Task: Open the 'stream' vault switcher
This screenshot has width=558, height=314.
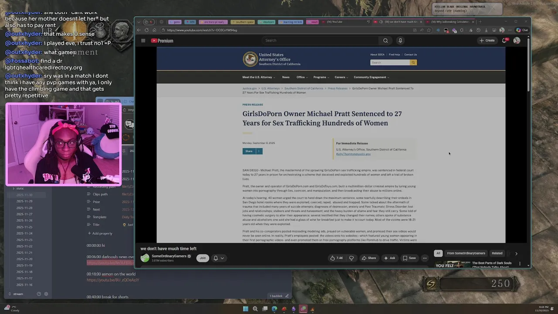Action: pos(16,294)
